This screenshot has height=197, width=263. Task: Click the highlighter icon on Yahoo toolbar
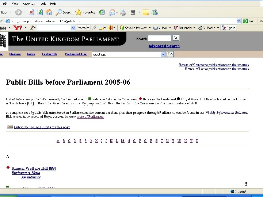94,28
